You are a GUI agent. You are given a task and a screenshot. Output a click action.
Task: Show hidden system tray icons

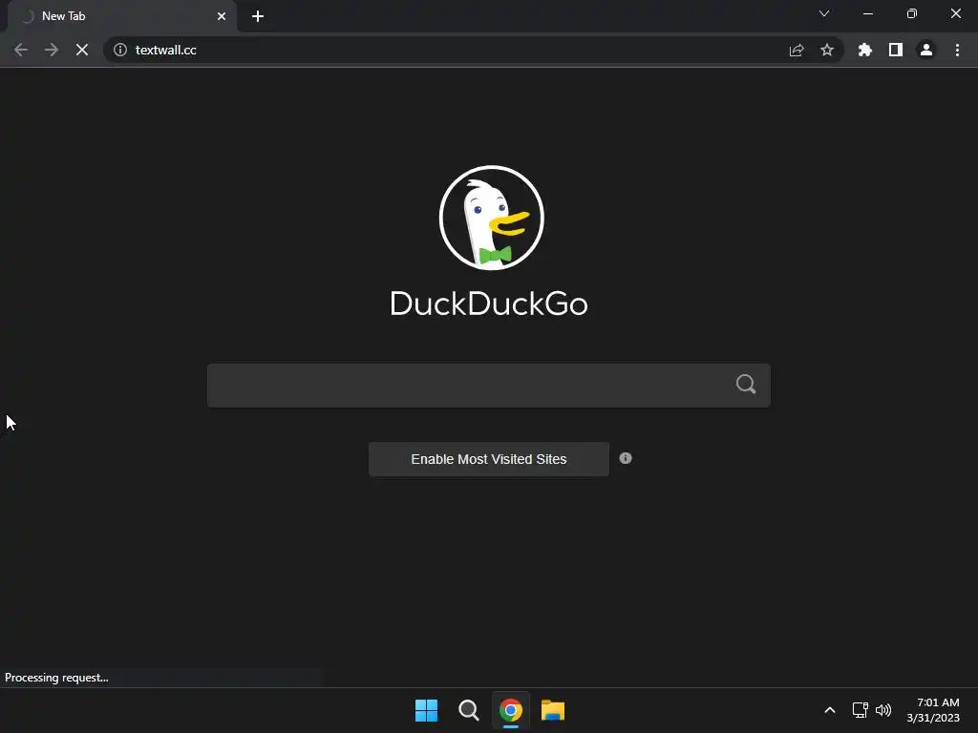pos(830,710)
